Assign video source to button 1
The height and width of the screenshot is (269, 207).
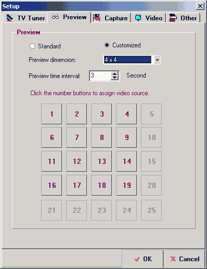[51, 114]
